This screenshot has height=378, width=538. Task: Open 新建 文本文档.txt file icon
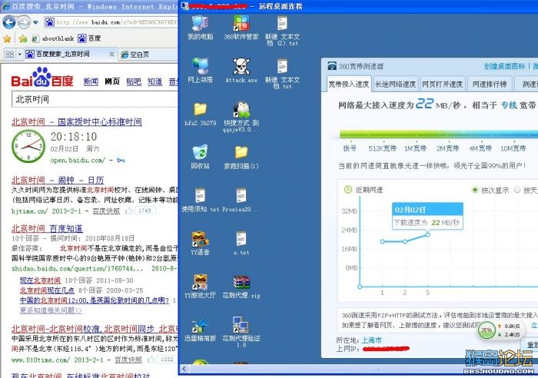(x=282, y=74)
